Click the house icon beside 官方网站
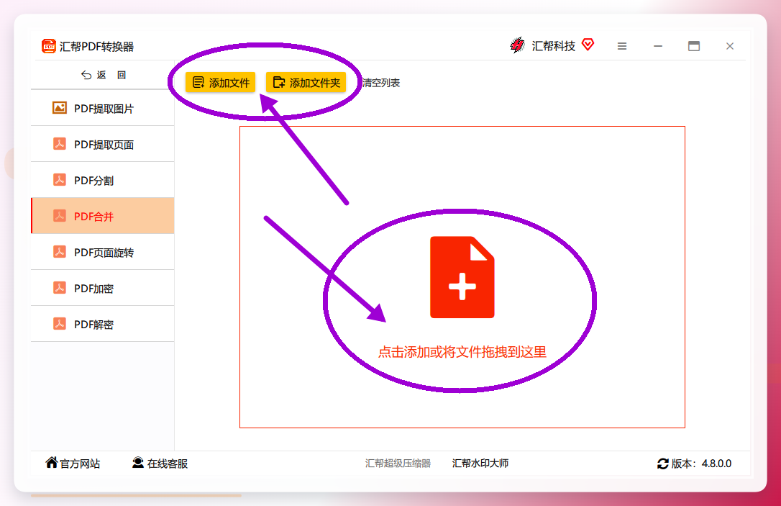The width and height of the screenshot is (781, 506). point(51,462)
